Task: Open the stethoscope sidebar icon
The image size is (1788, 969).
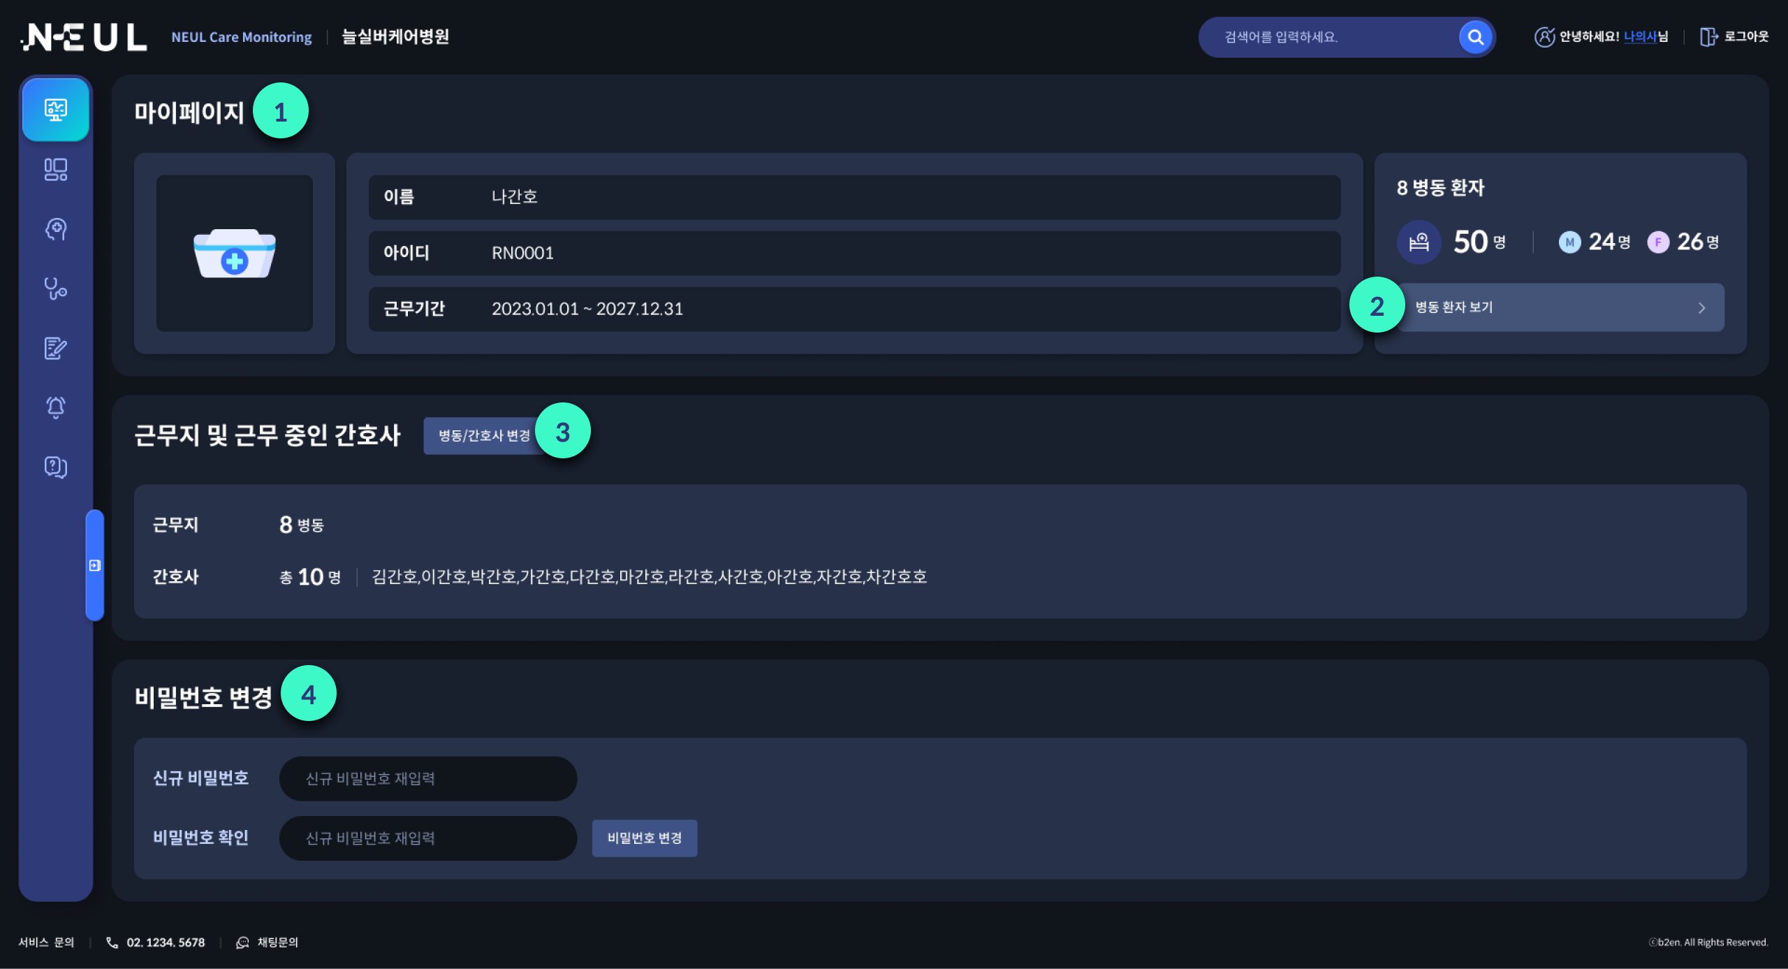Action: click(56, 289)
